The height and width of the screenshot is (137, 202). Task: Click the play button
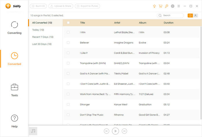coord(115,131)
